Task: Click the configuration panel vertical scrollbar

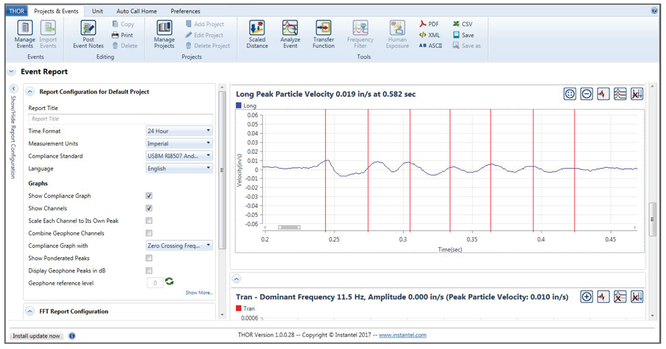Action: click(222, 170)
